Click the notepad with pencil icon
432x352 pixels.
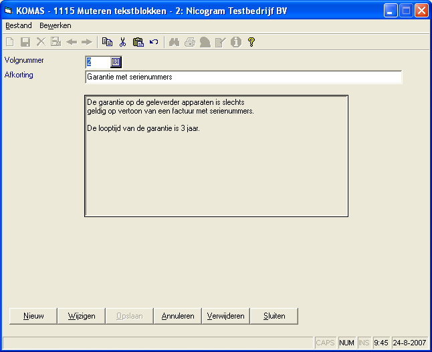click(221, 42)
